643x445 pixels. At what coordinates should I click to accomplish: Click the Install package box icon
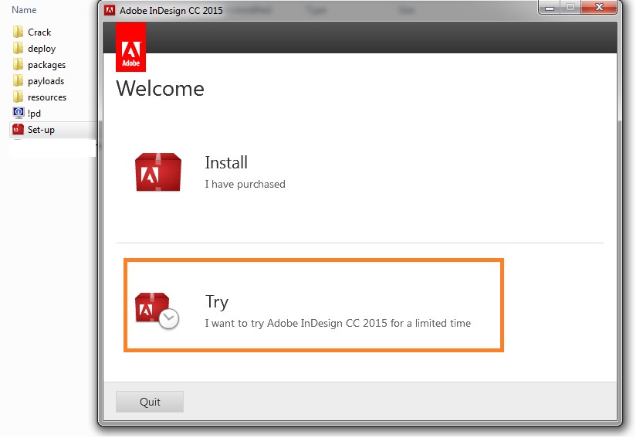click(158, 172)
